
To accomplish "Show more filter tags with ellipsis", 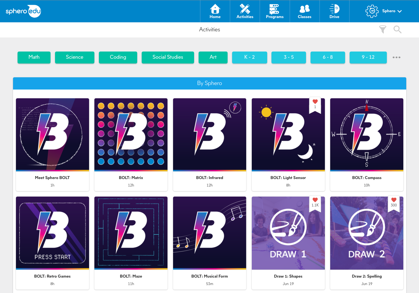I will pyautogui.click(x=396, y=57).
